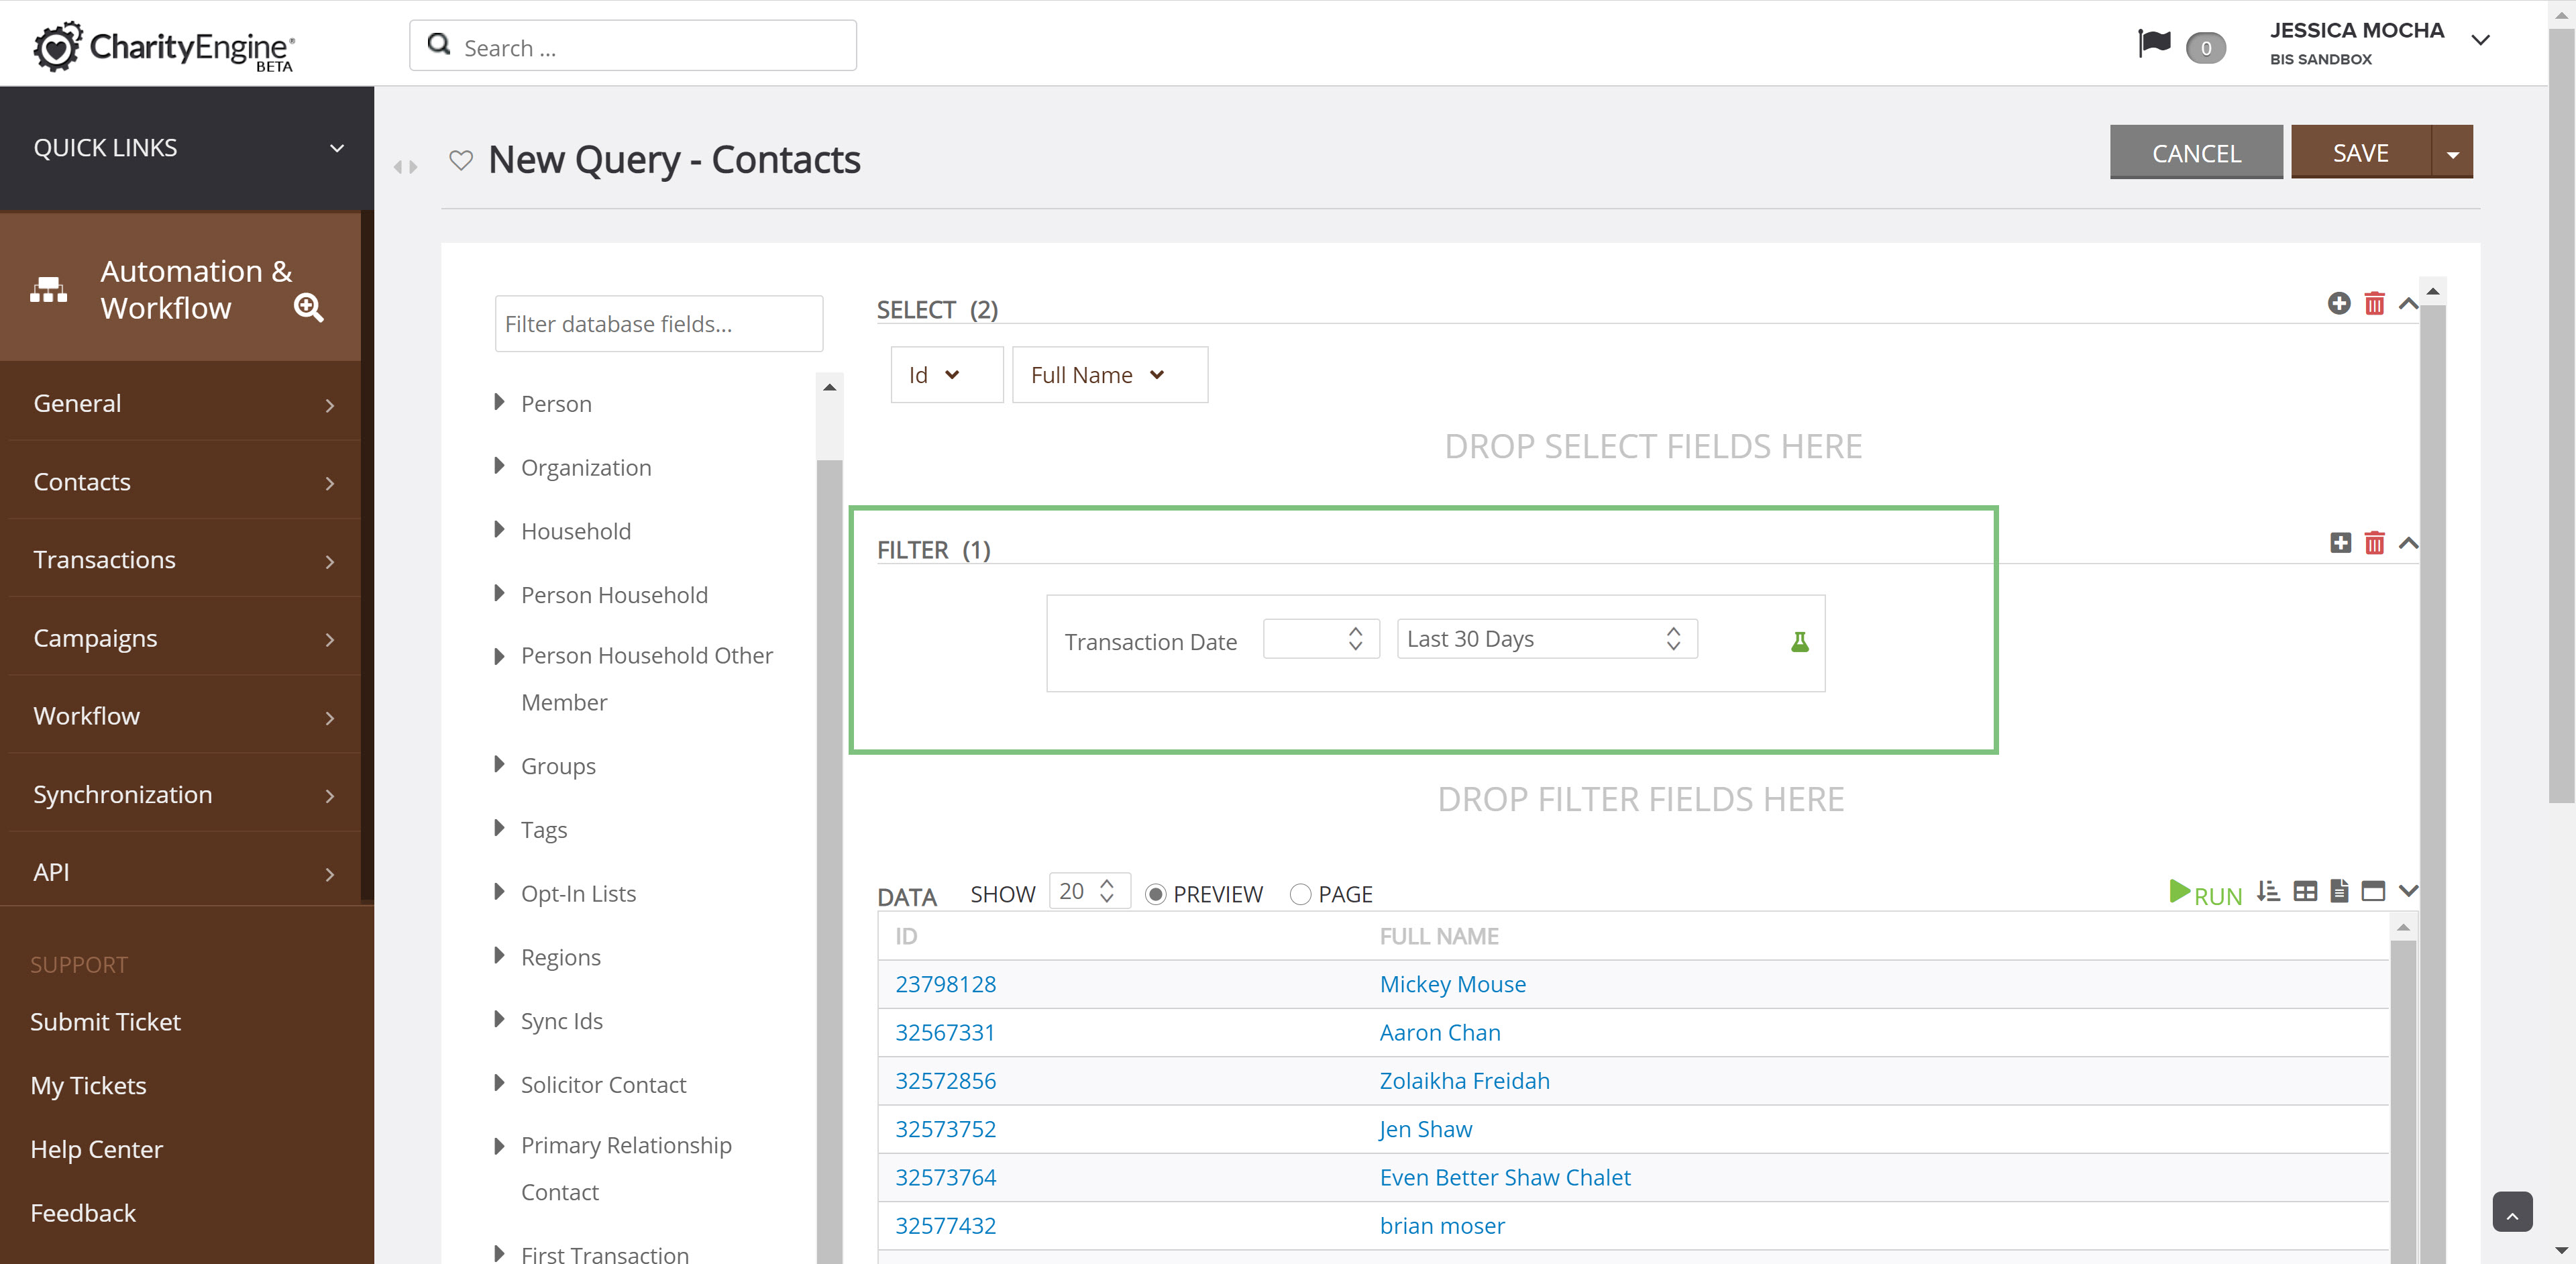Open Help Center link
Image resolution: width=2576 pixels, height=1264 pixels.
pos(96,1149)
